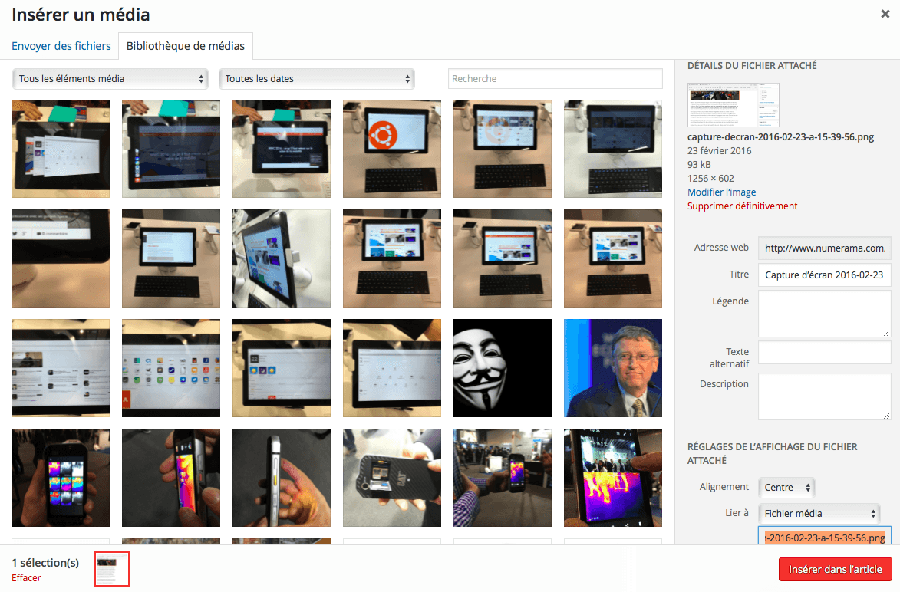Select the phone showing a grid of thermal image tiles
The height and width of the screenshot is (592, 900).
tap(61, 478)
